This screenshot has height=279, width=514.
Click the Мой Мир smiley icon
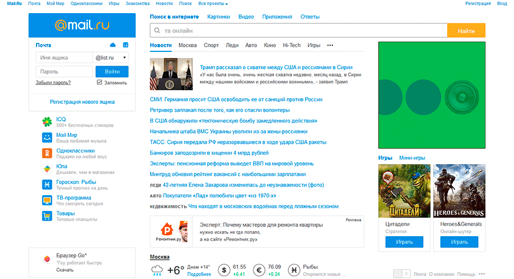[x=47, y=138]
